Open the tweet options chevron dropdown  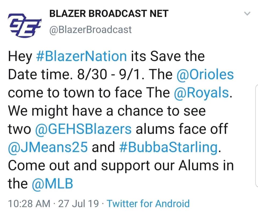click(x=247, y=13)
